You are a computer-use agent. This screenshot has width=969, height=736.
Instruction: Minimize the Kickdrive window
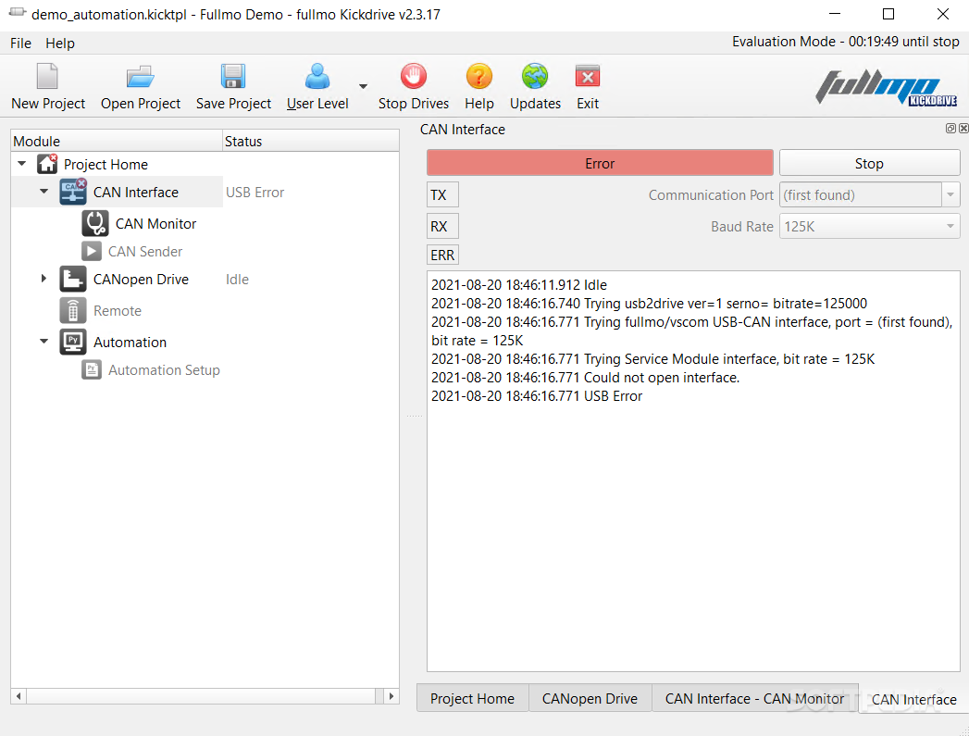click(834, 14)
